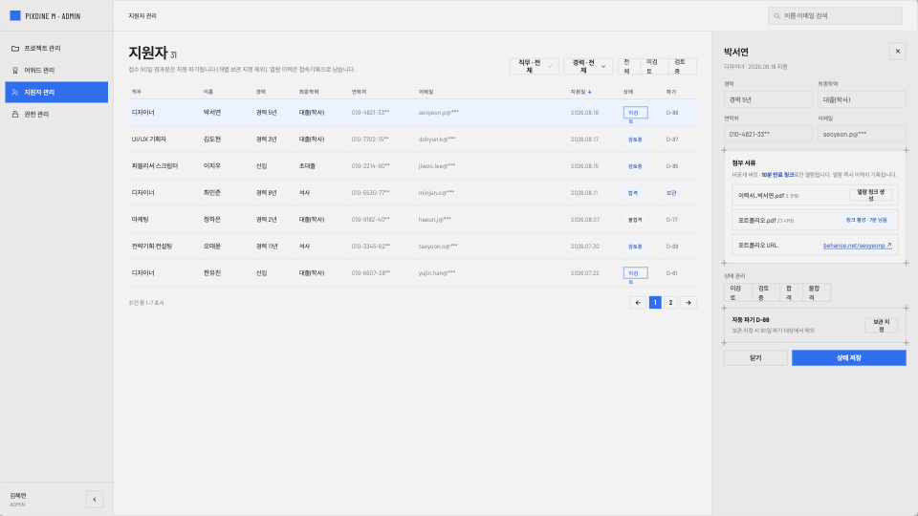Select applicant row 최민준
Image resolution: width=918 pixels, height=516 pixels.
click(x=413, y=192)
